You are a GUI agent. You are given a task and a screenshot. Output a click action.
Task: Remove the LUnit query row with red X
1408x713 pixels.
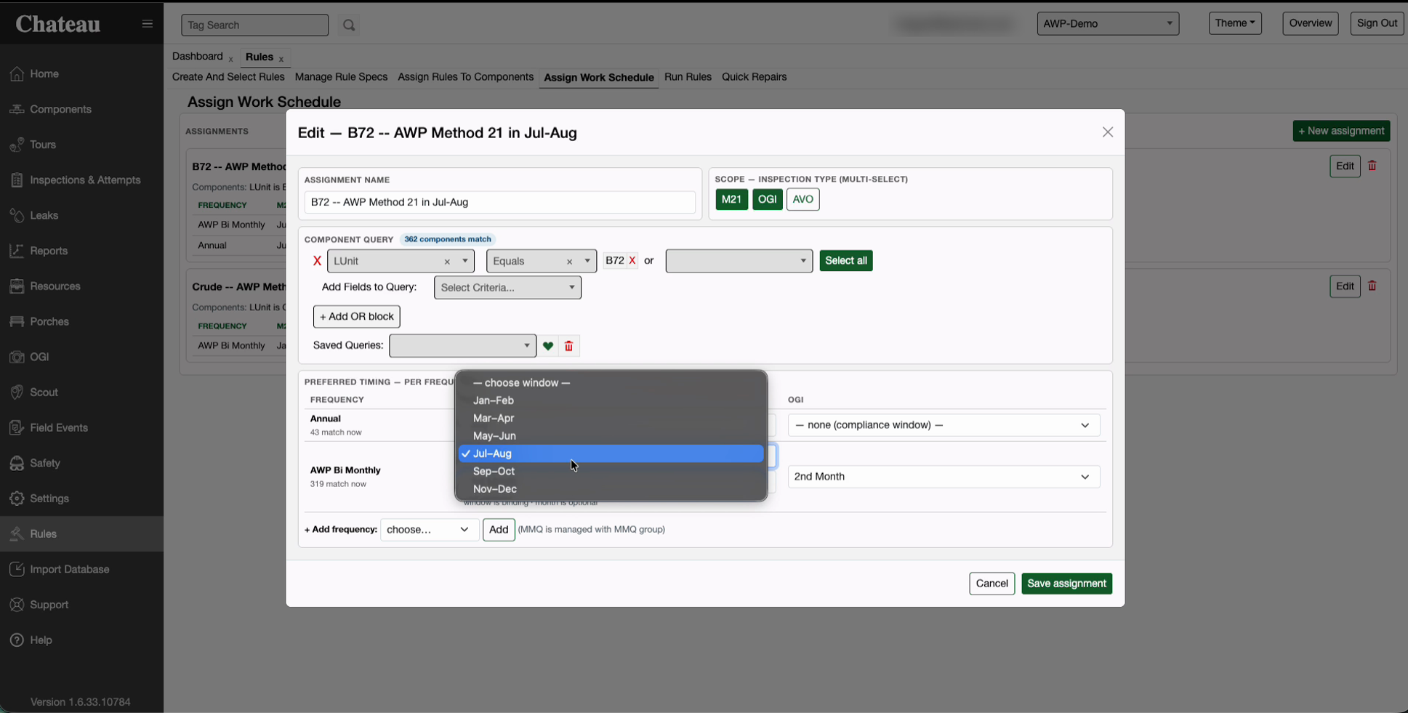[x=317, y=261]
